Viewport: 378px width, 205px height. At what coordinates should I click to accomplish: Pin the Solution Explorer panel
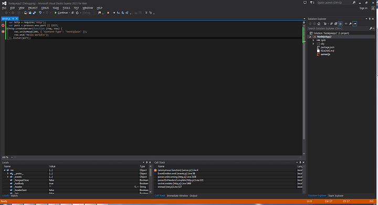coord(370,19)
